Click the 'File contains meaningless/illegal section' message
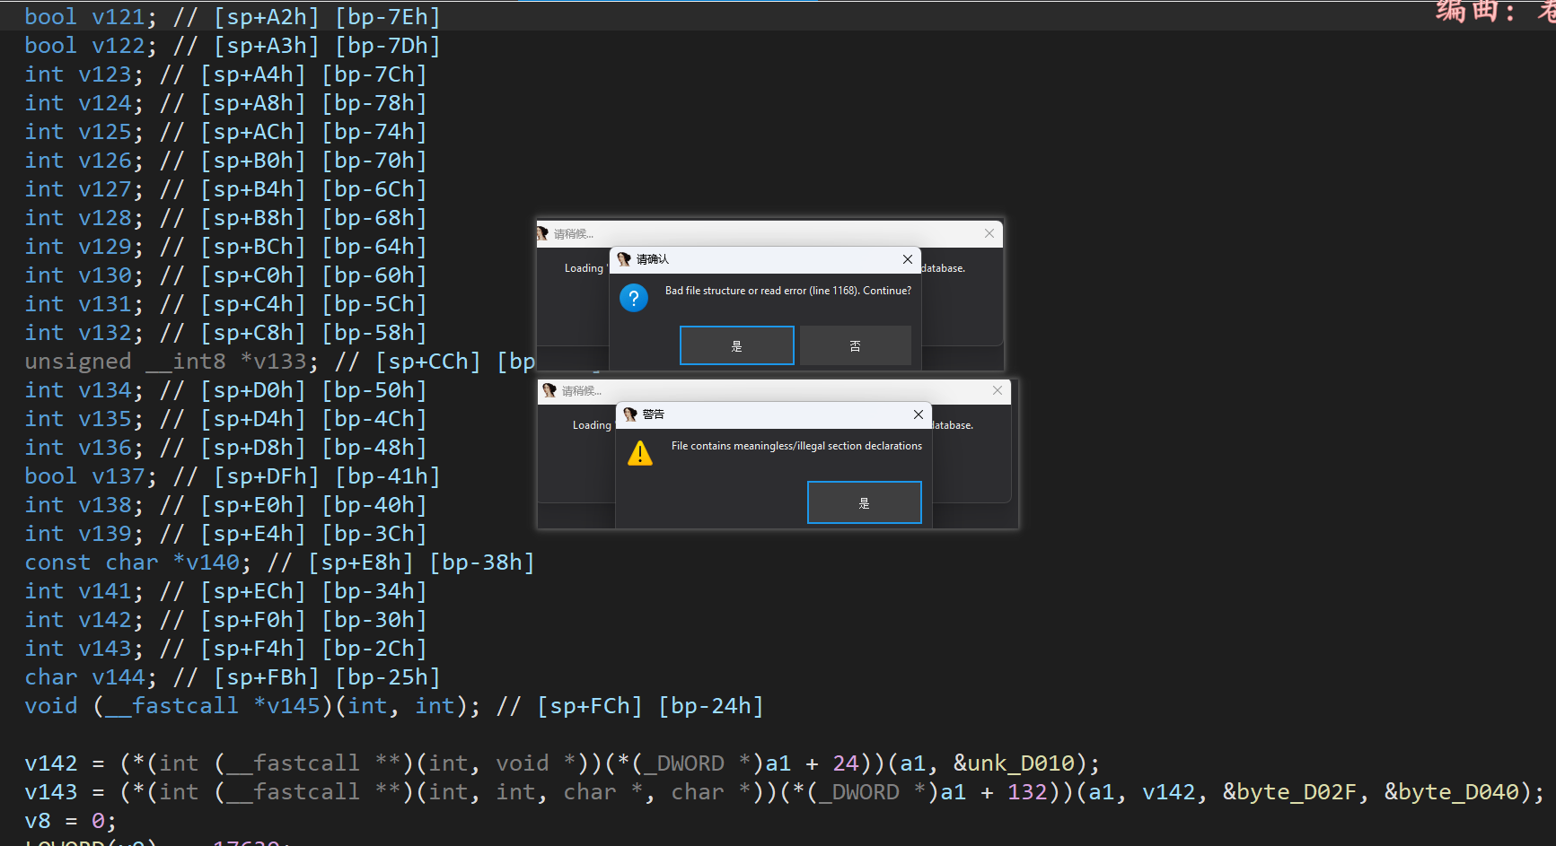1556x846 pixels. coord(796,446)
